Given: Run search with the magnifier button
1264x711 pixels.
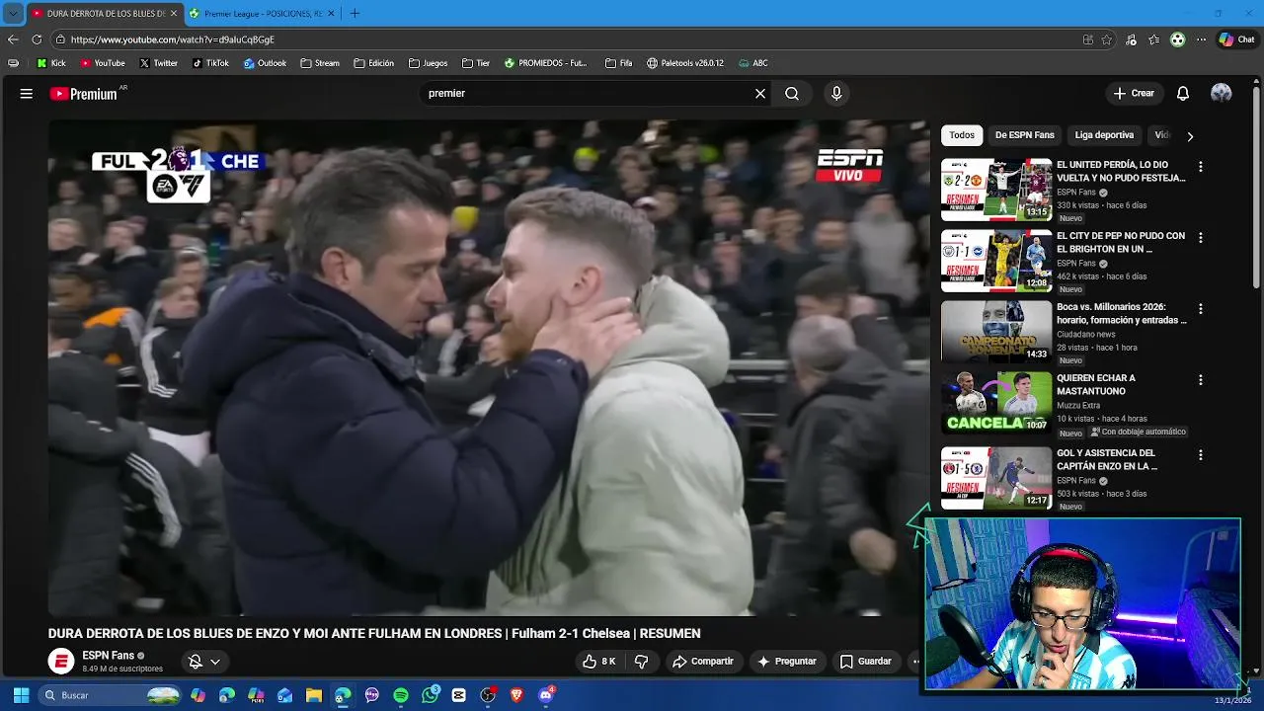Looking at the screenshot, I should pyautogui.click(x=792, y=94).
